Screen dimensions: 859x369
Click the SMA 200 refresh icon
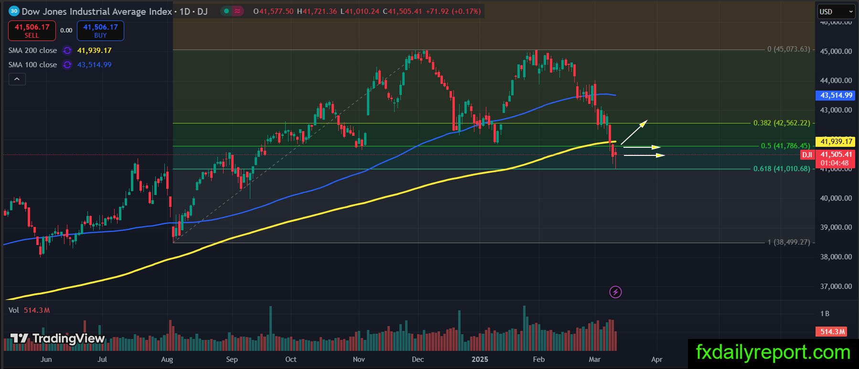67,51
